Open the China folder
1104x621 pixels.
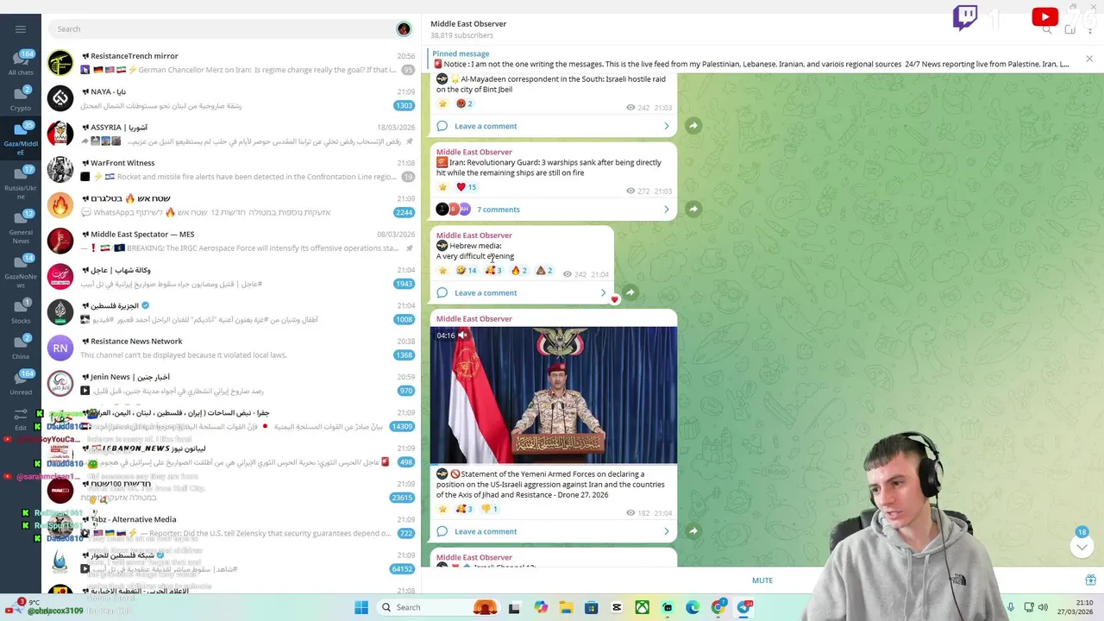click(21, 347)
